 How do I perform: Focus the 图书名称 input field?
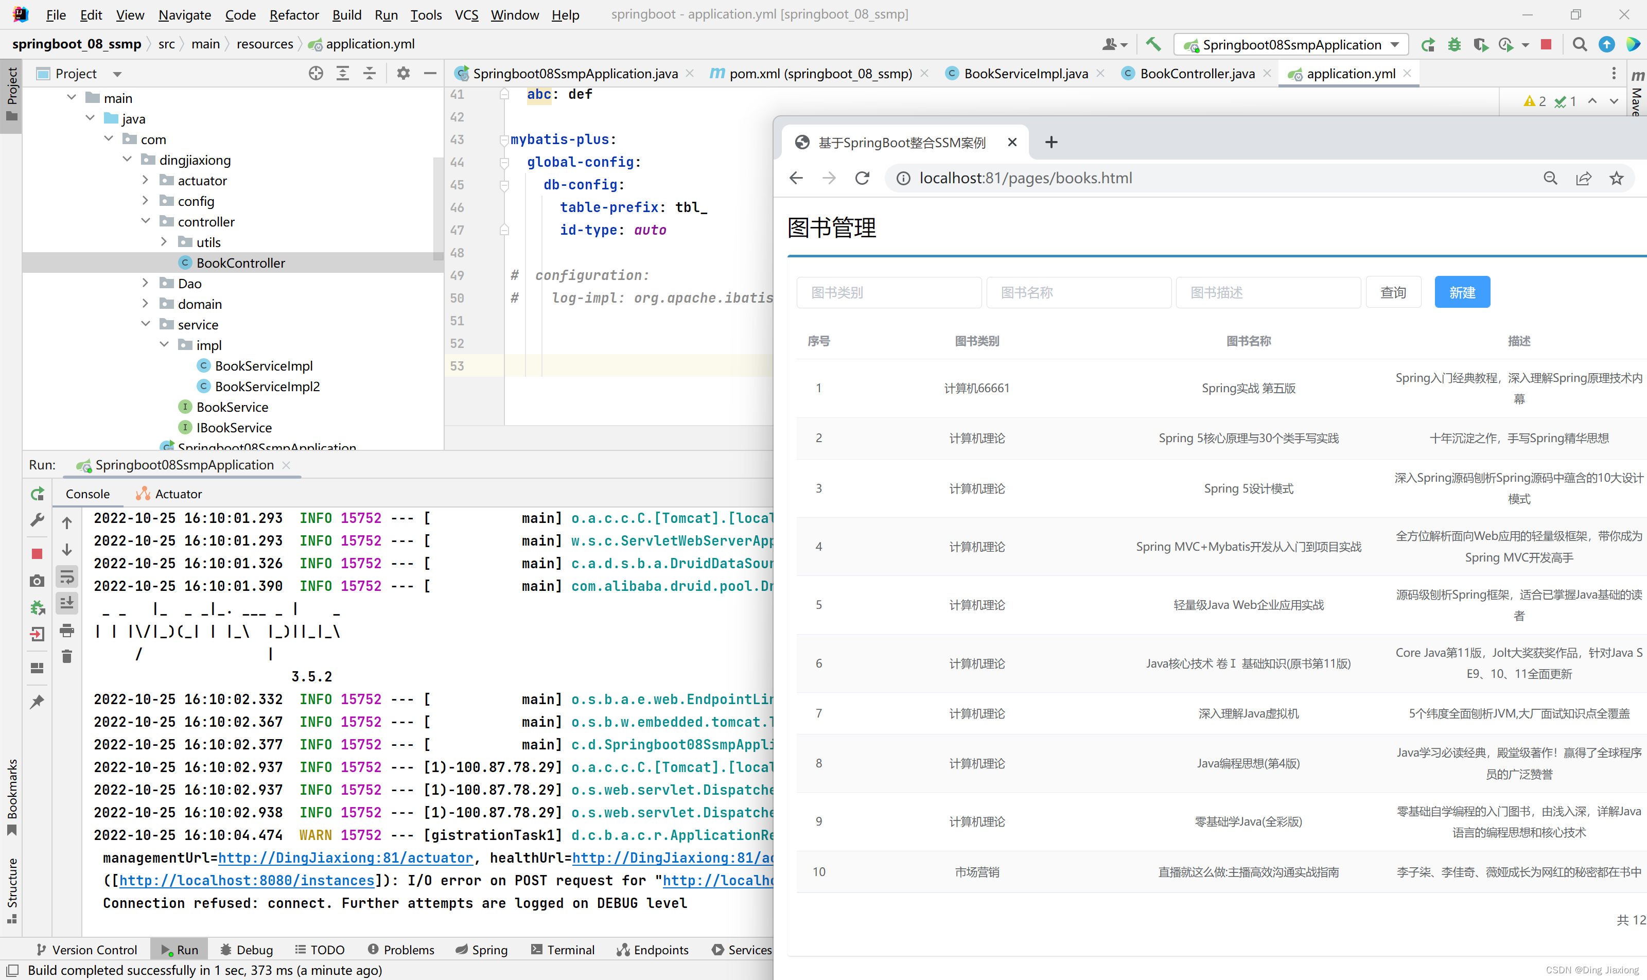1078,292
